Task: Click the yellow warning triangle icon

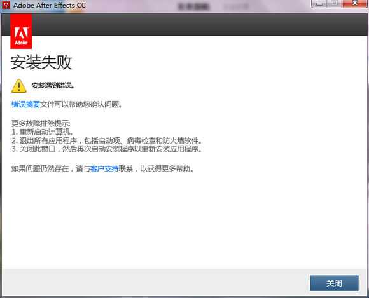Action: (19, 86)
